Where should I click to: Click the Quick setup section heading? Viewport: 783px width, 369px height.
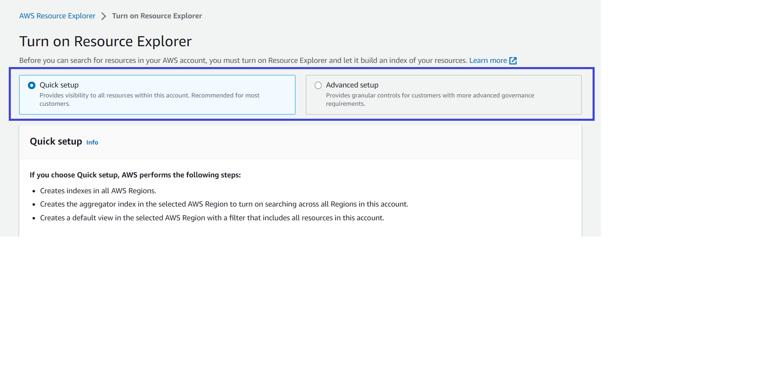click(56, 142)
